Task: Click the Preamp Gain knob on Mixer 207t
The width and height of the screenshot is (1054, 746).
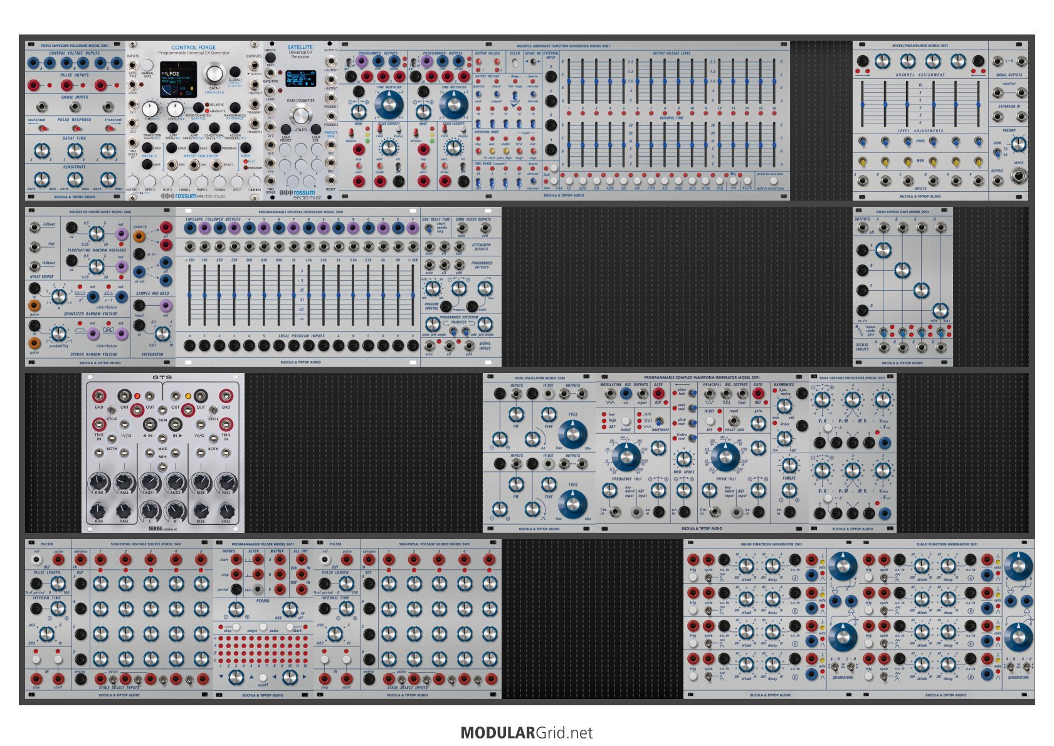Action: [x=1020, y=144]
